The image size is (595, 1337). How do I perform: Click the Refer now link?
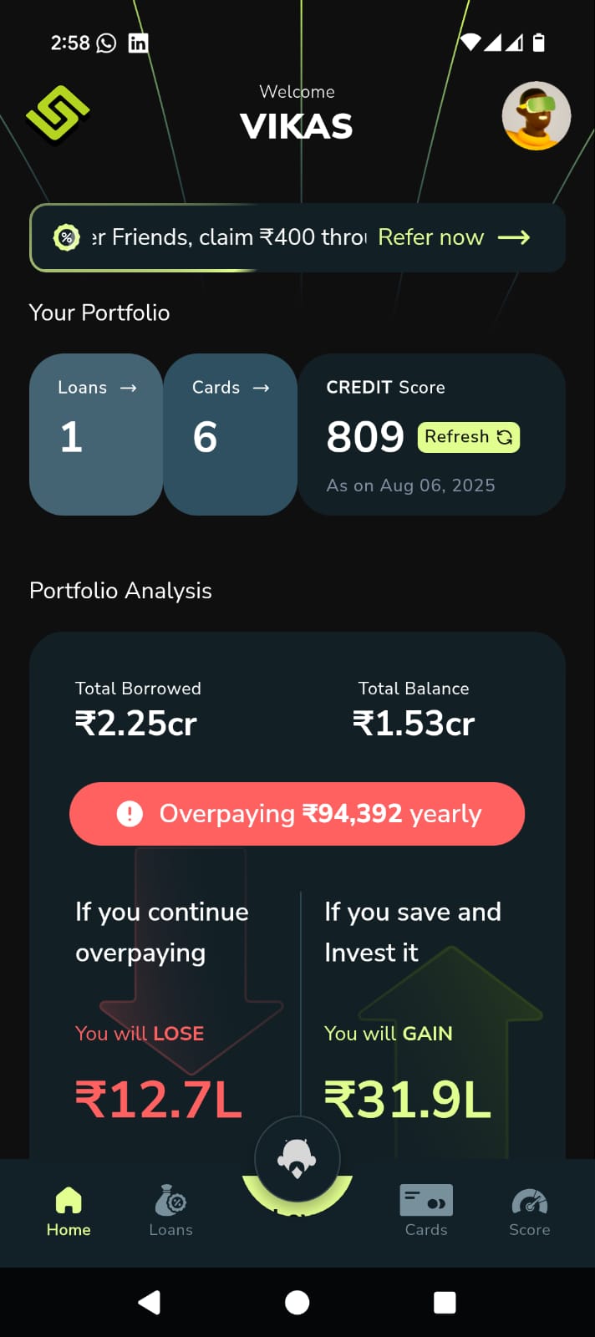tap(430, 237)
